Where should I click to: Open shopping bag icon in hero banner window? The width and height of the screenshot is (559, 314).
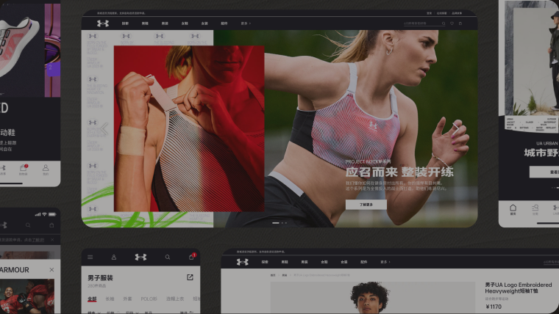click(x=460, y=23)
